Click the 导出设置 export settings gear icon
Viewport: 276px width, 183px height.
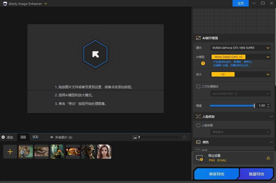(200, 158)
